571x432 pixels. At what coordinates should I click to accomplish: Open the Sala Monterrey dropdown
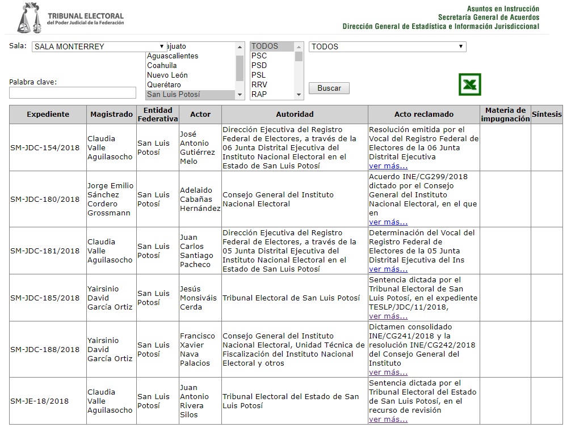pos(99,46)
